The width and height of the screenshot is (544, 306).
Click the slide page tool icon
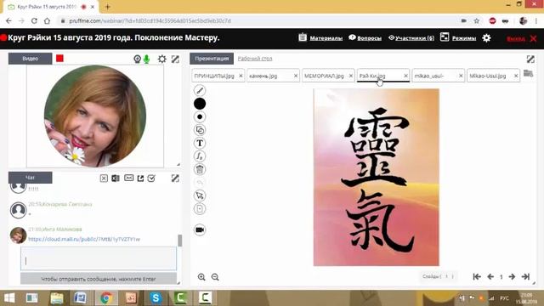(200, 209)
